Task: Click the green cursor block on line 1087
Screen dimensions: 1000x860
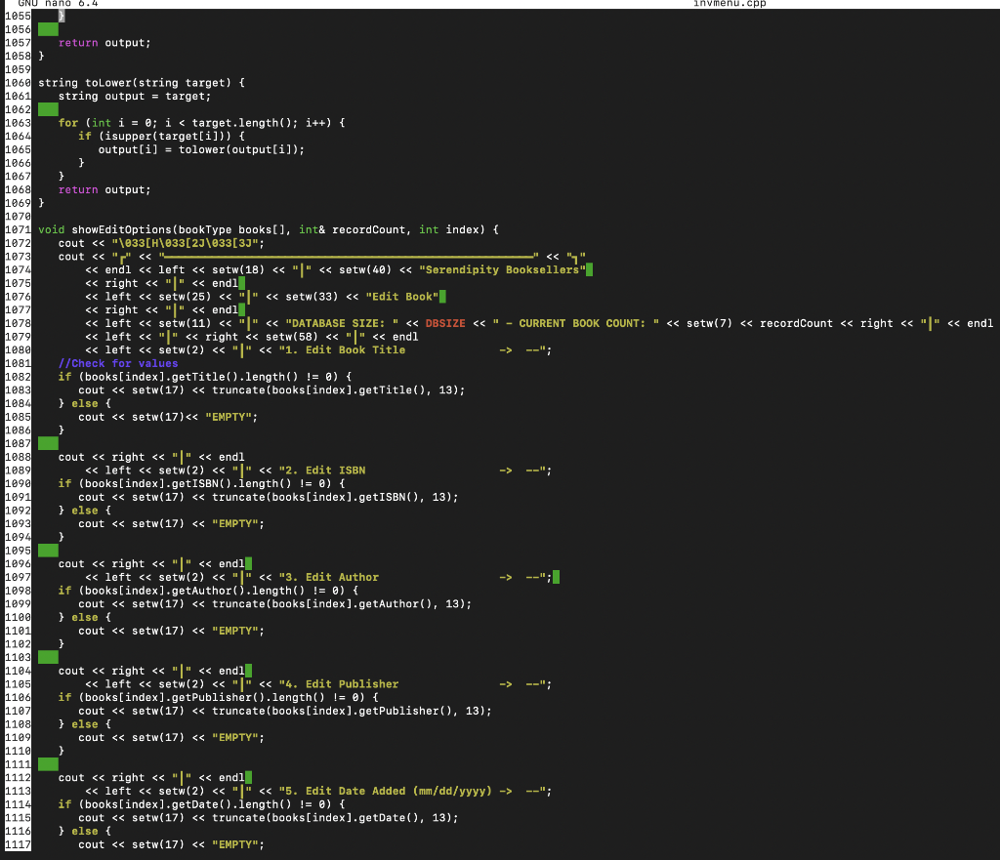Action: (x=47, y=442)
